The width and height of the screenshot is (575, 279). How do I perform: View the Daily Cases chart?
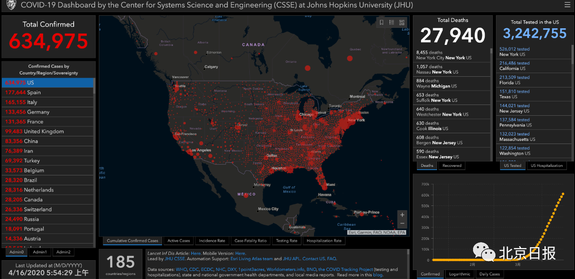[x=489, y=274]
